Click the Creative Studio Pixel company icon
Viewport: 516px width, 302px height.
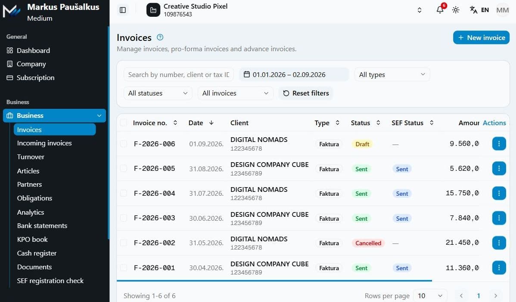(153, 10)
